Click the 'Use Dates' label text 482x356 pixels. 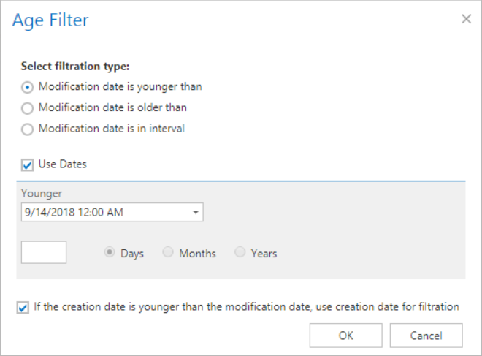tap(62, 164)
